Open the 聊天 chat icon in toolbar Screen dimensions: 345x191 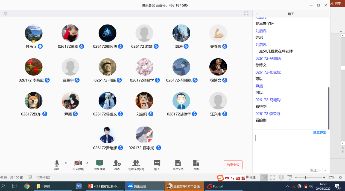click(157, 163)
